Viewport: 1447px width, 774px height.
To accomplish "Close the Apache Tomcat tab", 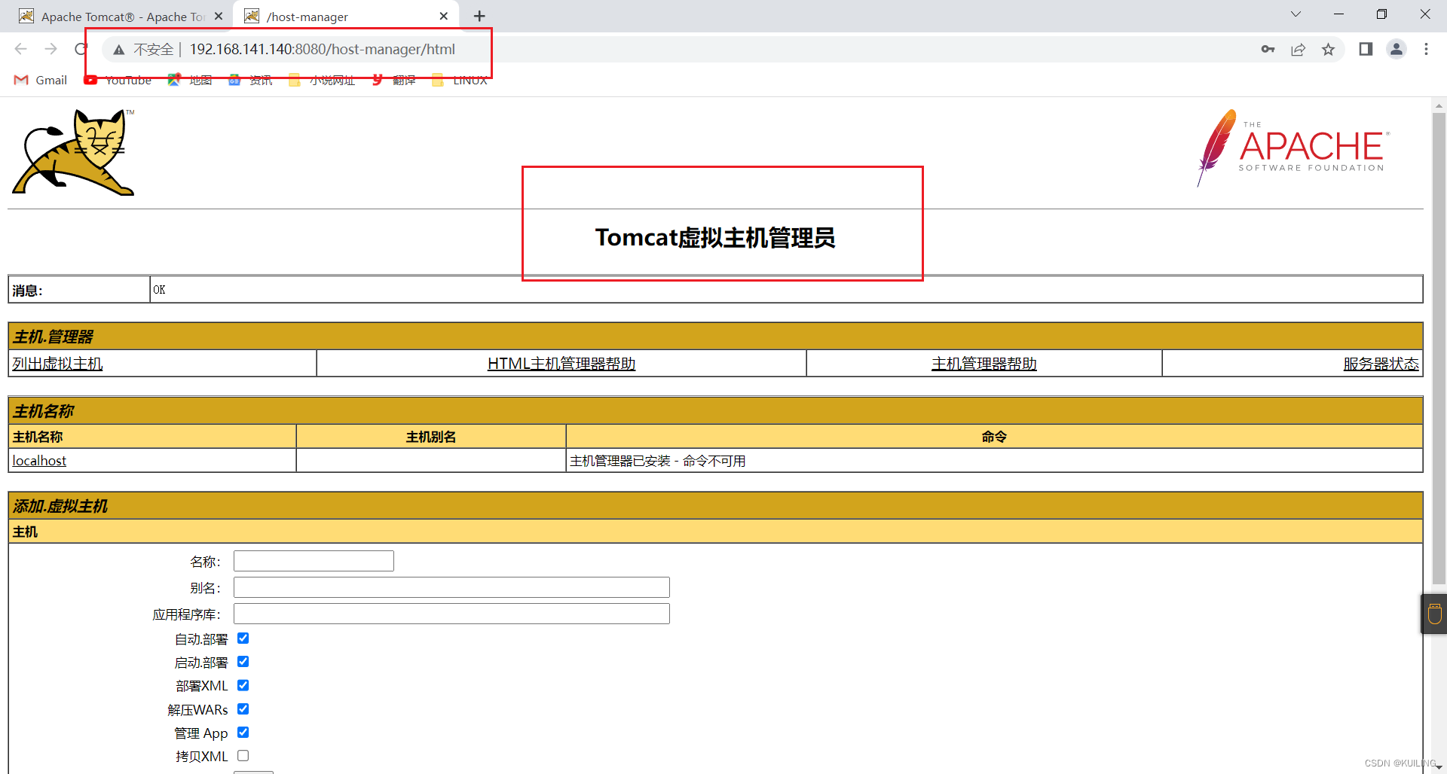I will pos(219,16).
